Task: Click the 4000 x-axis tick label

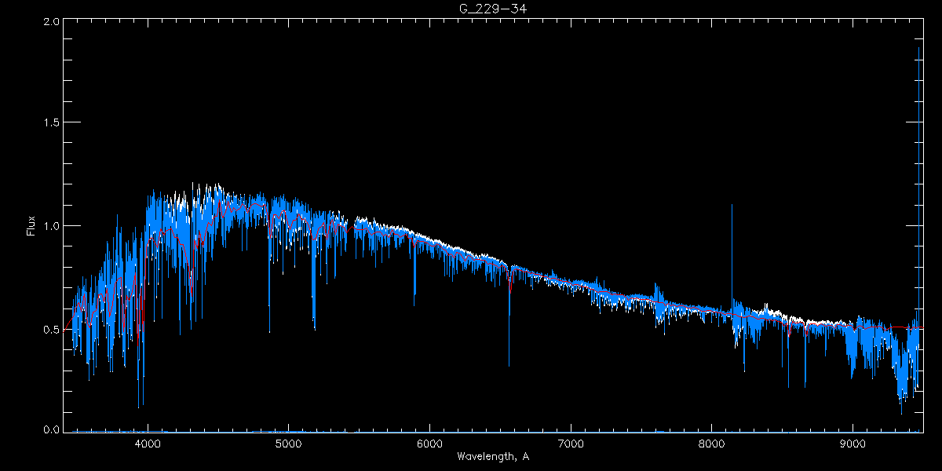Action: click(x=148, y=443)
